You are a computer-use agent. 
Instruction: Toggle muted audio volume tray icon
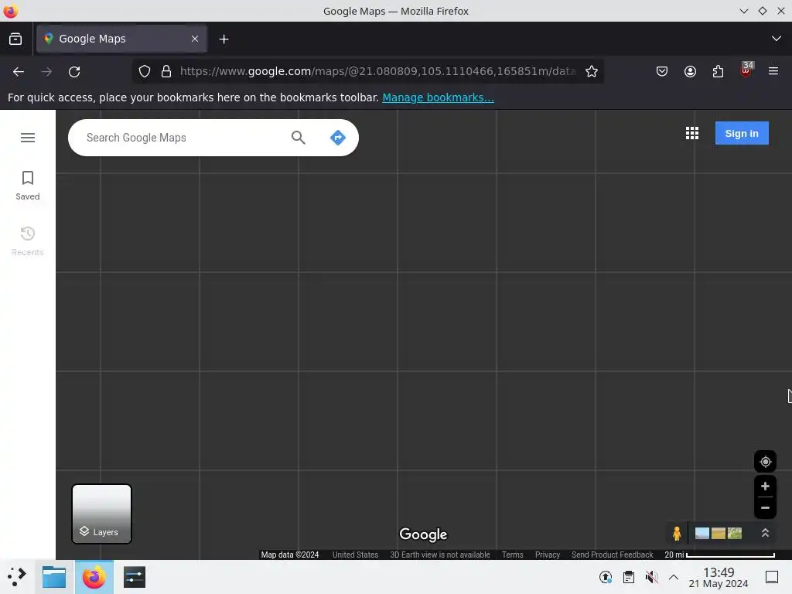tap(651, 577)
